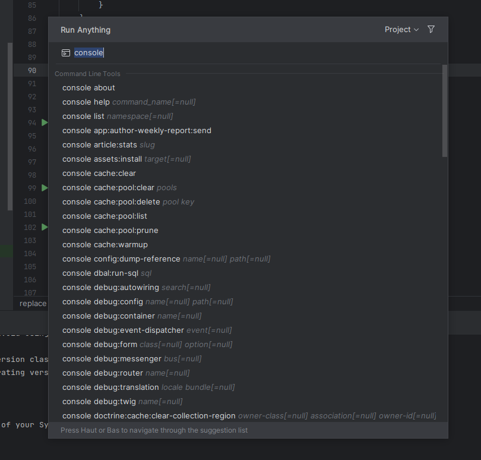Choose 'console debug:form' command
This screenshot has width=481, height=460.
248,345
